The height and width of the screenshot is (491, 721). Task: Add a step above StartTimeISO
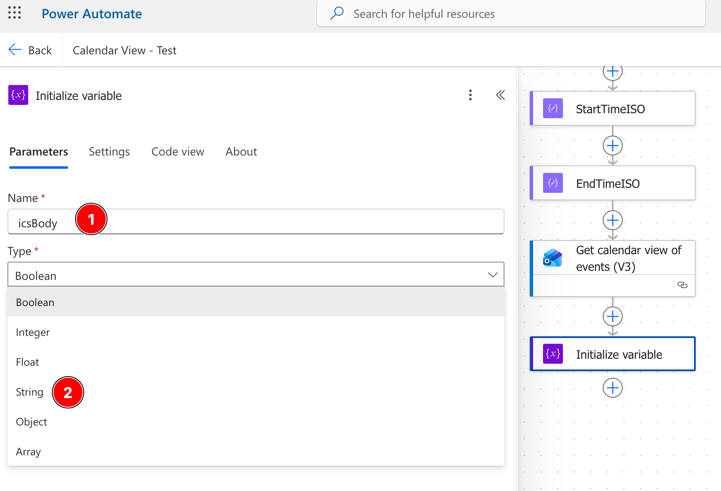point(613,71)
